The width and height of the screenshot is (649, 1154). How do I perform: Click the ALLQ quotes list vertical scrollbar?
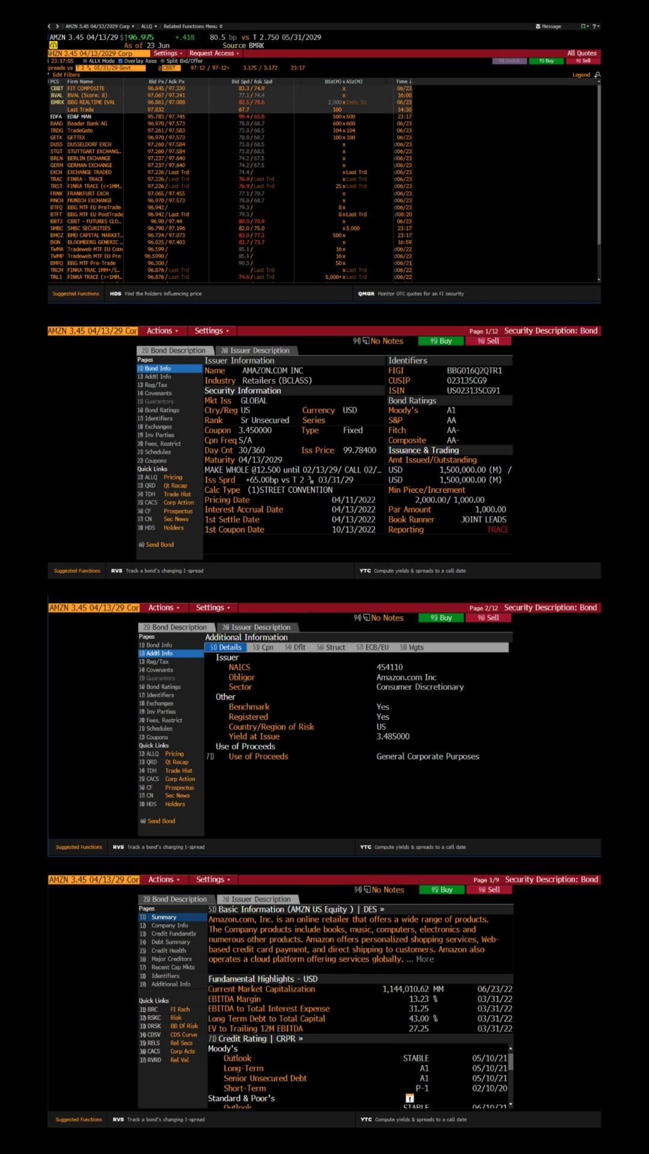[x=598, y=180]
